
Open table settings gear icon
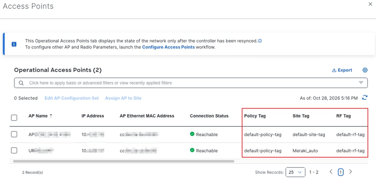pyautogui.click(x=365, y=70)
